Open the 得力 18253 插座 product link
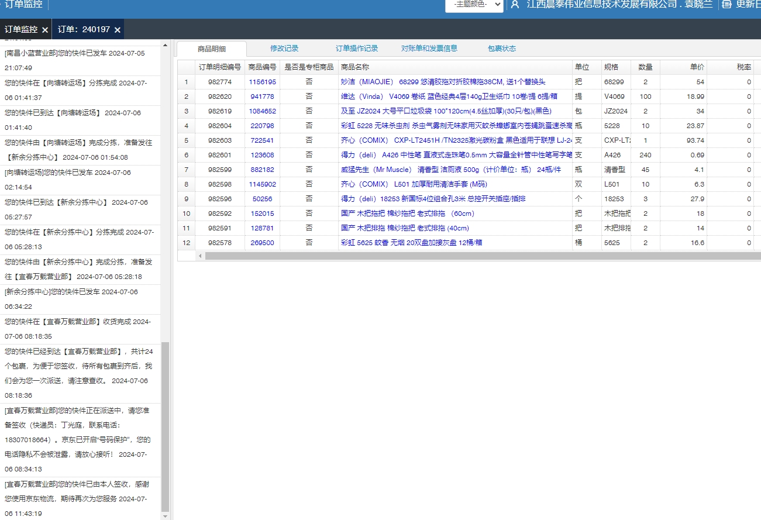This screenshot has height=520, width=761. point(433,199)
